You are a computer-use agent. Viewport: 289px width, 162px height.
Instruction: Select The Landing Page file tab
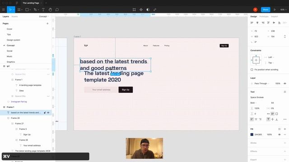click(x=31, y=3)
